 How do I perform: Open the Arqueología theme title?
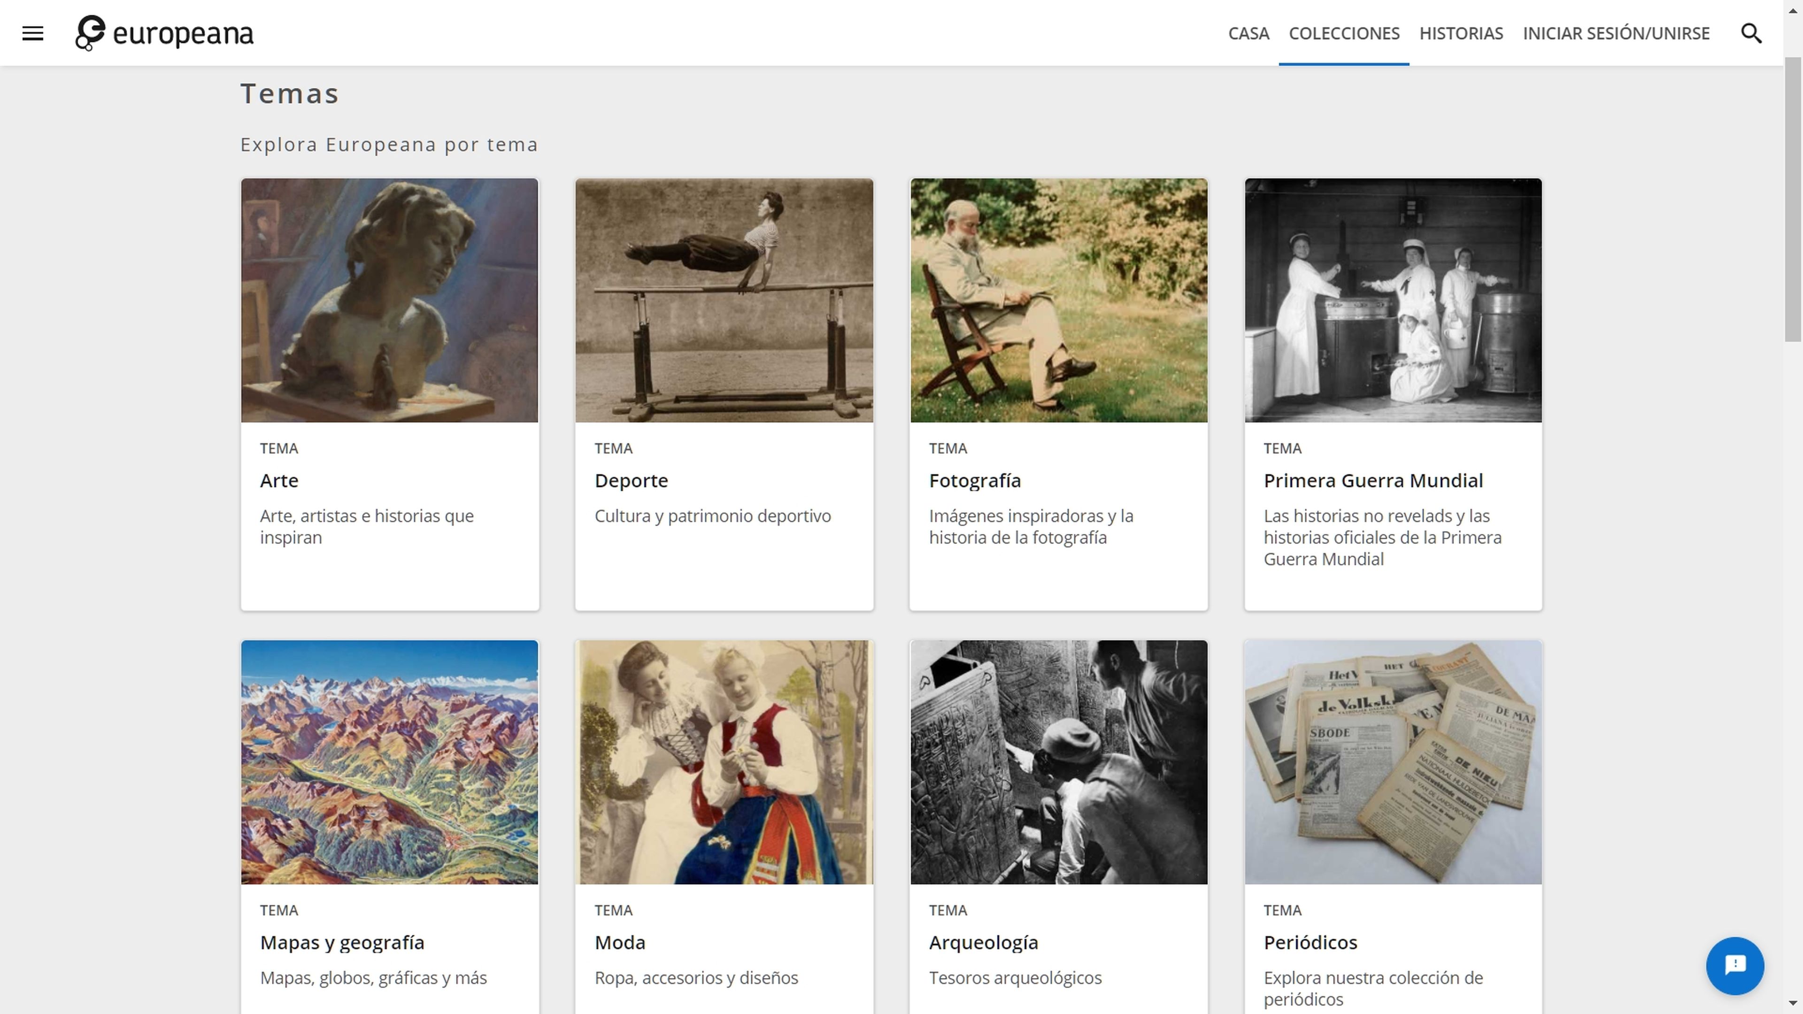pyautogui.click(x=983, y=943)
